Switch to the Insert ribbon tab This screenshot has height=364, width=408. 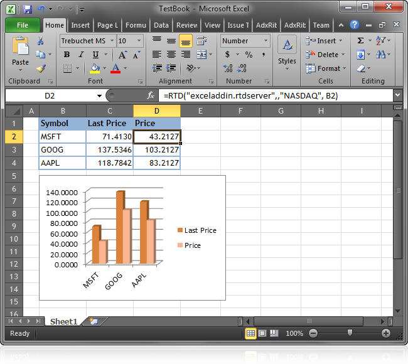pos(80,25)
